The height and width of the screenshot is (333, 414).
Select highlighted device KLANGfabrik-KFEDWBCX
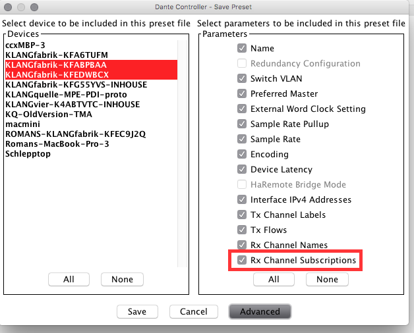[91, 74]
